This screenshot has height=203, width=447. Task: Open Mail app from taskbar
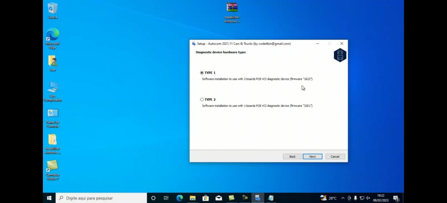pyautogui.click(x=219, y=198)
